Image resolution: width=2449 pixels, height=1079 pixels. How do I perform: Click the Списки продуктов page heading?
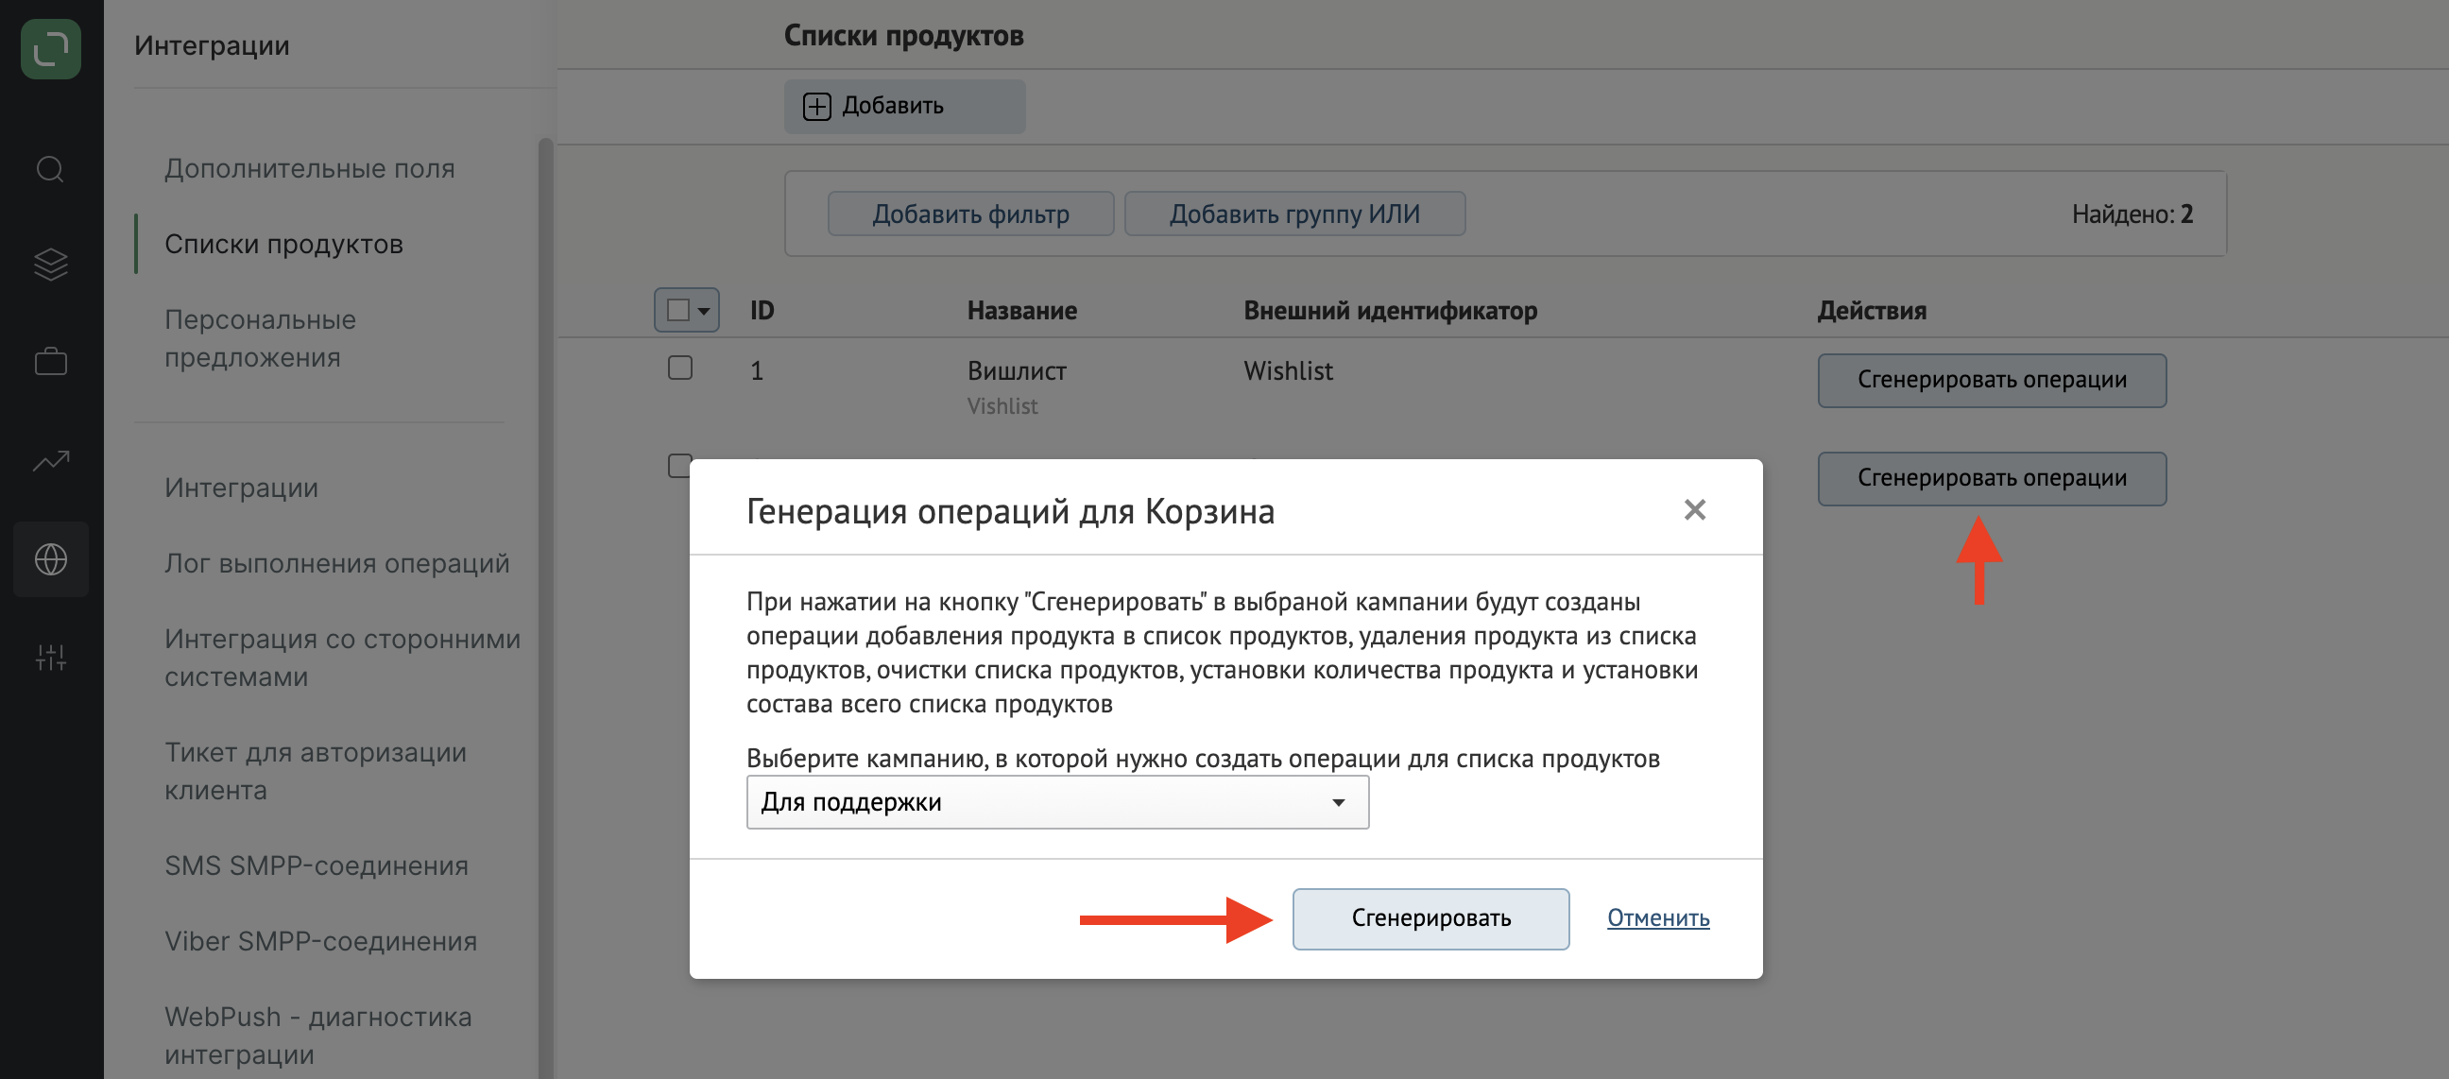pos(903,36)
